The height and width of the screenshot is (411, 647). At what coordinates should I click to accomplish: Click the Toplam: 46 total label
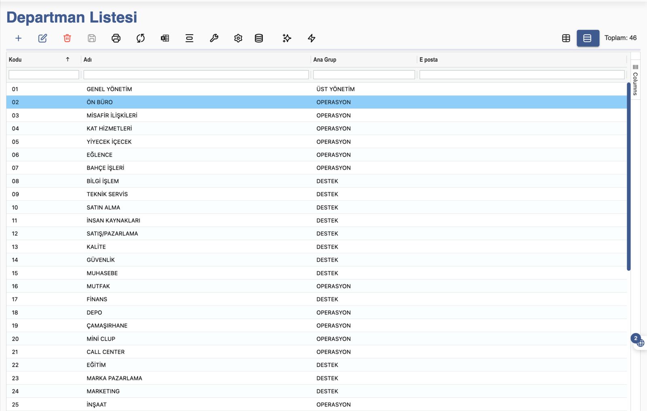[620, 38]
